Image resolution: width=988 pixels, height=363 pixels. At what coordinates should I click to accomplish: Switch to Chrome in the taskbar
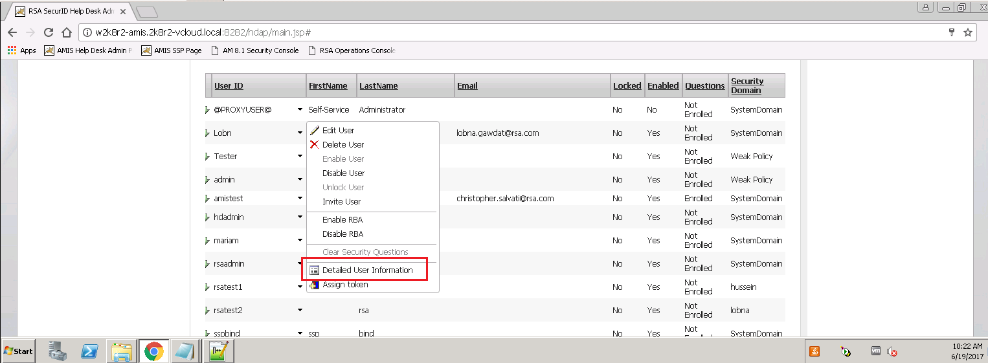pos(153,351)
